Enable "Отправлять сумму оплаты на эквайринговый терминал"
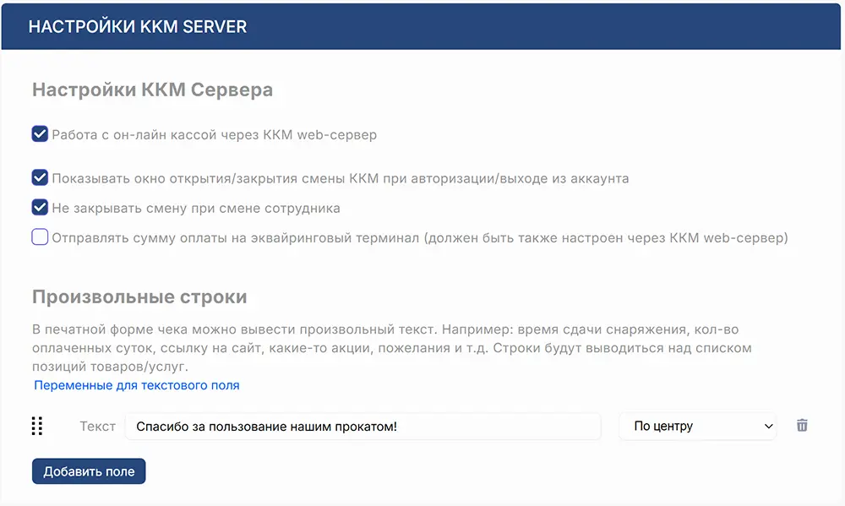Viewport: 845px width, 506px height. [x=40, y=237]
